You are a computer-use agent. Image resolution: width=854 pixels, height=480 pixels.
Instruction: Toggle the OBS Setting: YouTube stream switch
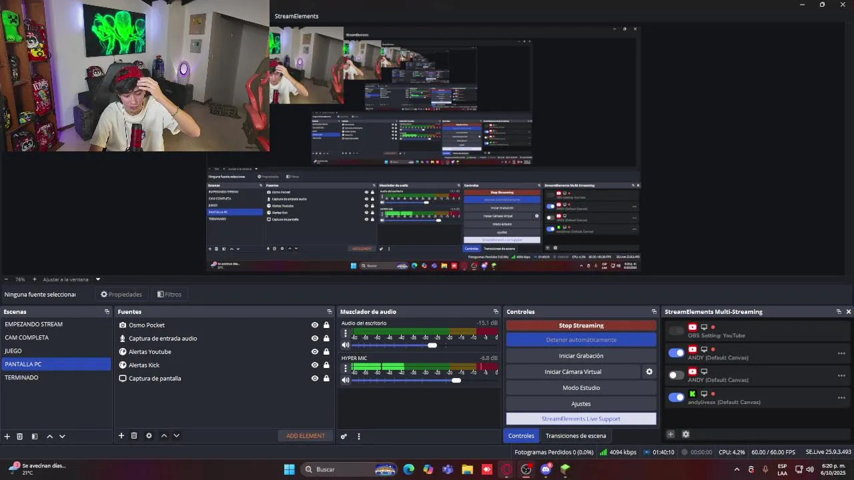coord(677,331)
